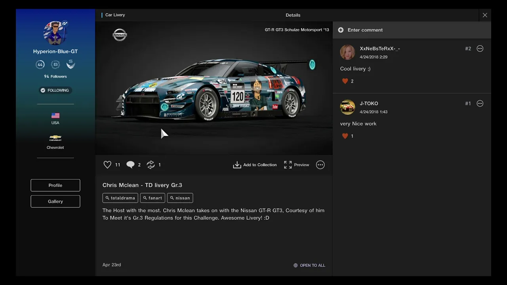Close the Details window

485,15
